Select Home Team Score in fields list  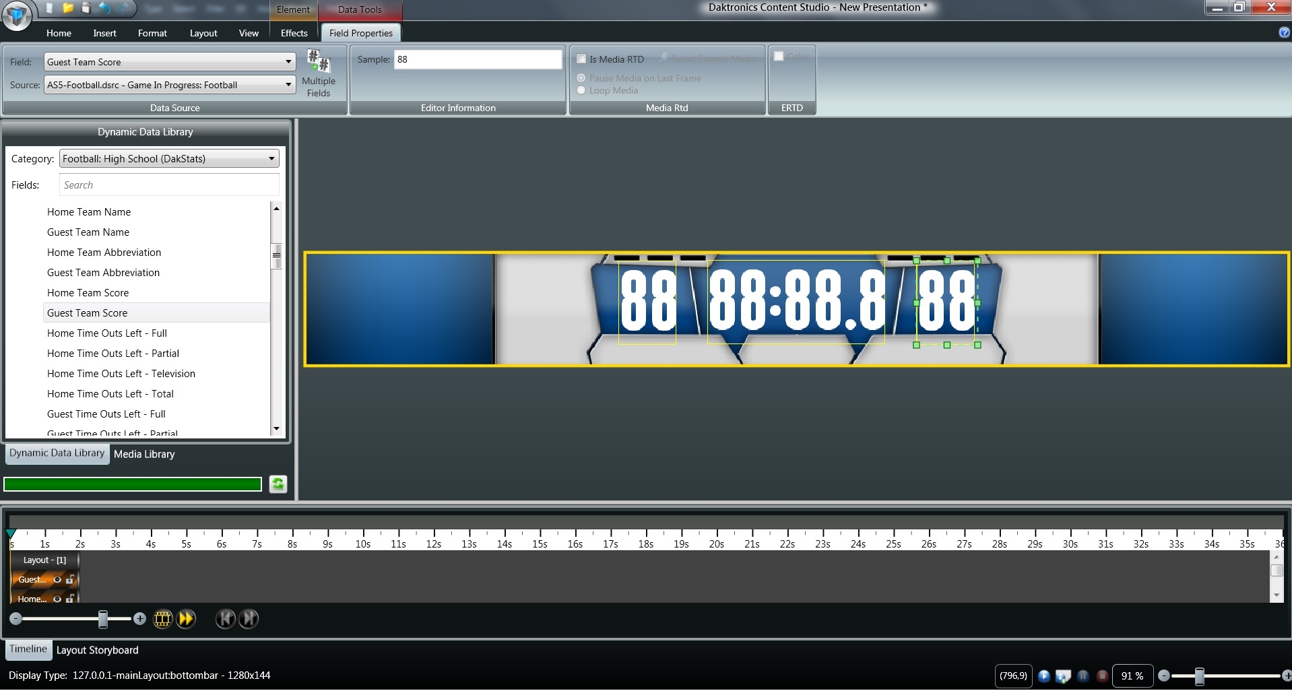pos(88,293)
